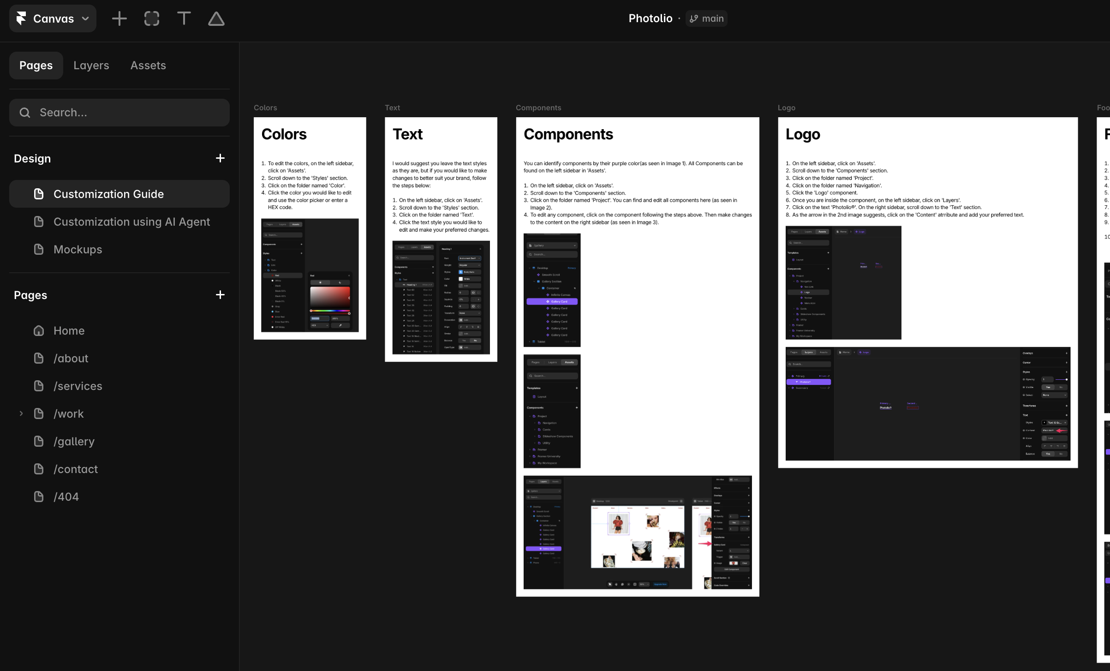Click the Mockups page icon

[x=39, y=249]
